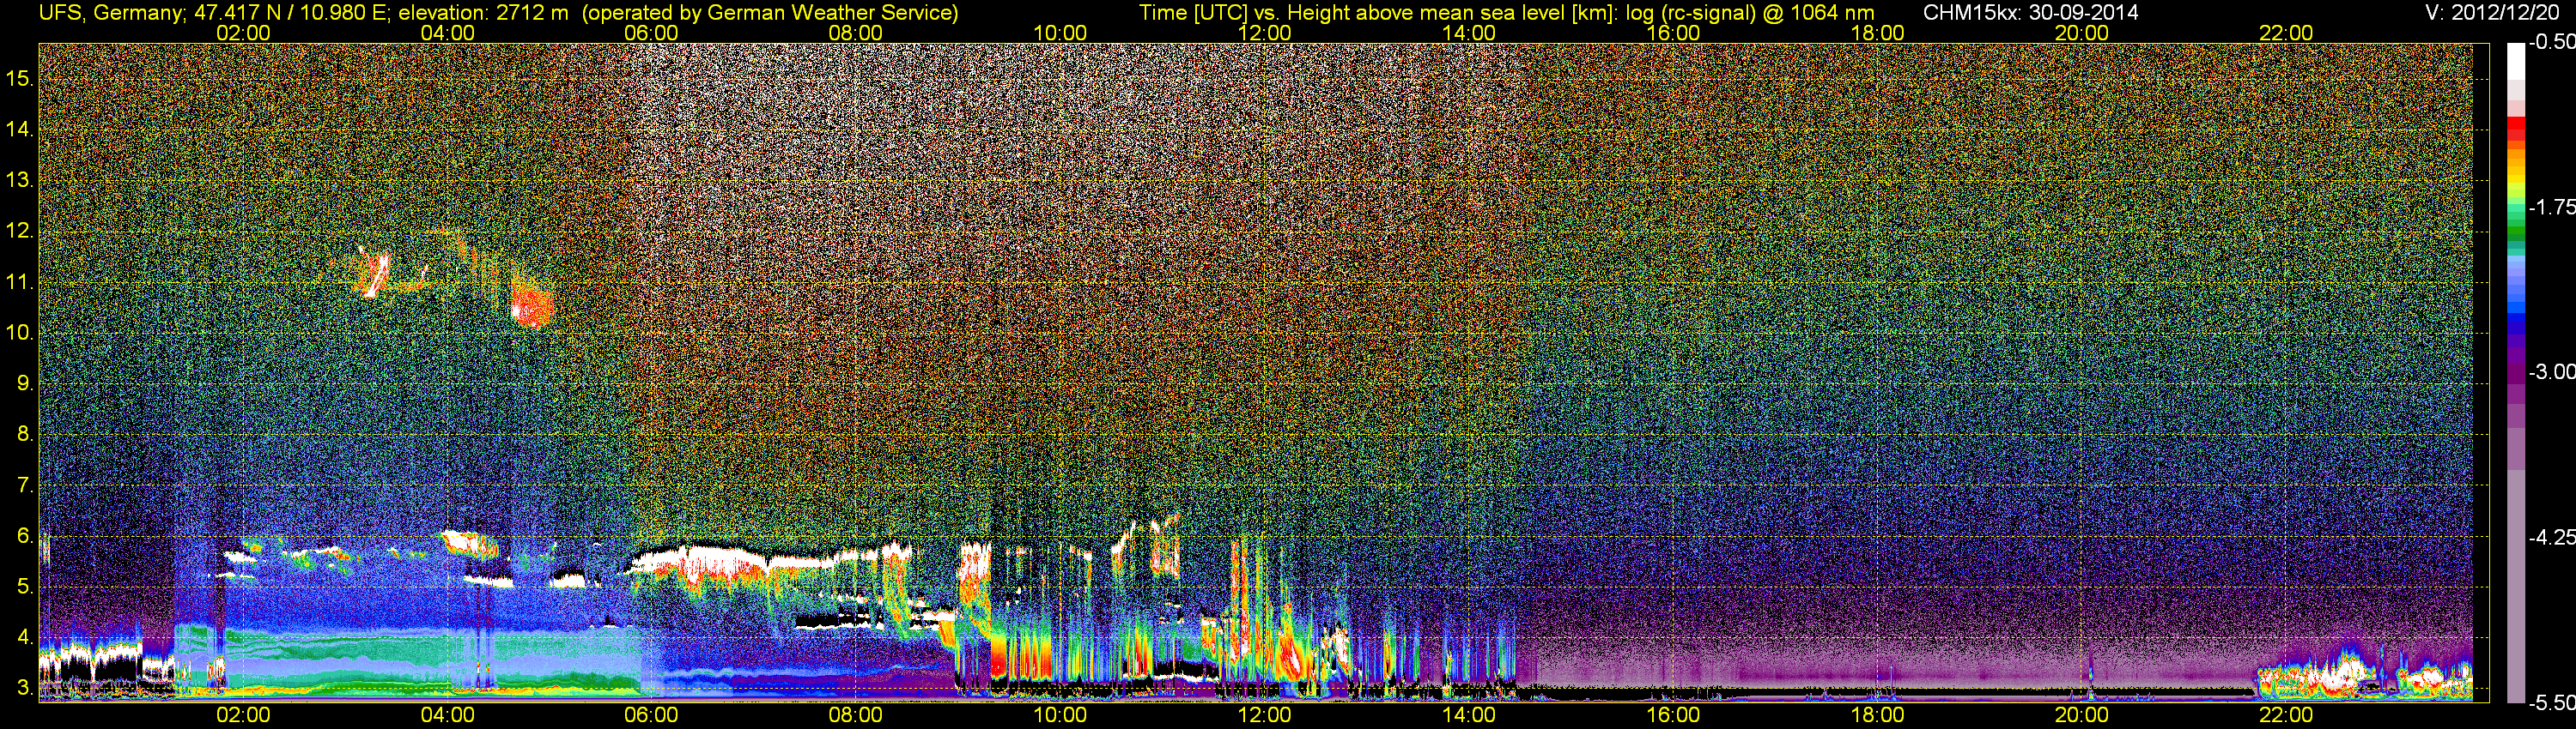This screenshot has height=729, width=2576.
Task: Click the 02:00 label on the top time axis
Action: pyautogui.click(x=243, y=33)
